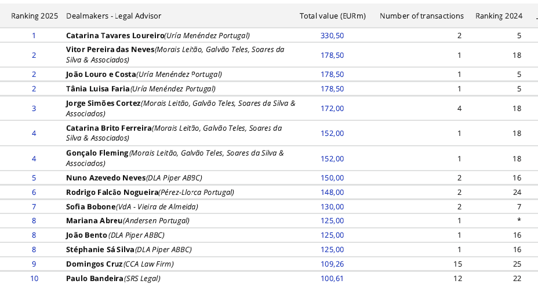
Task: Select Rodrigo Falcão Nogueira name
Action: (x=112, y=193)
